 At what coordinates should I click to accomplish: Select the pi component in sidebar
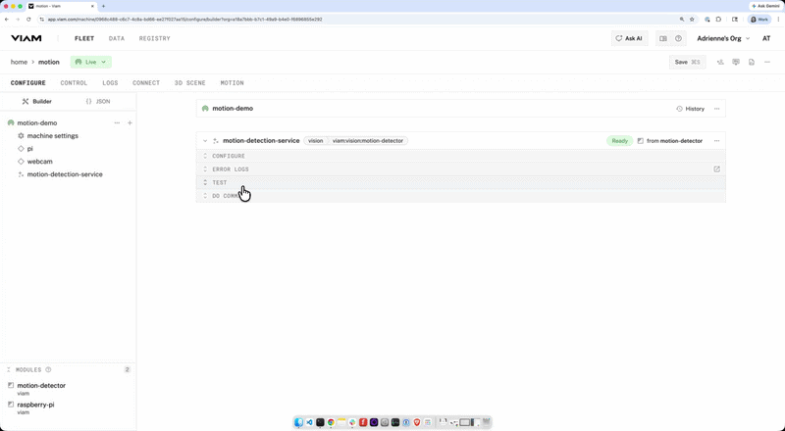tap(30, 149)
